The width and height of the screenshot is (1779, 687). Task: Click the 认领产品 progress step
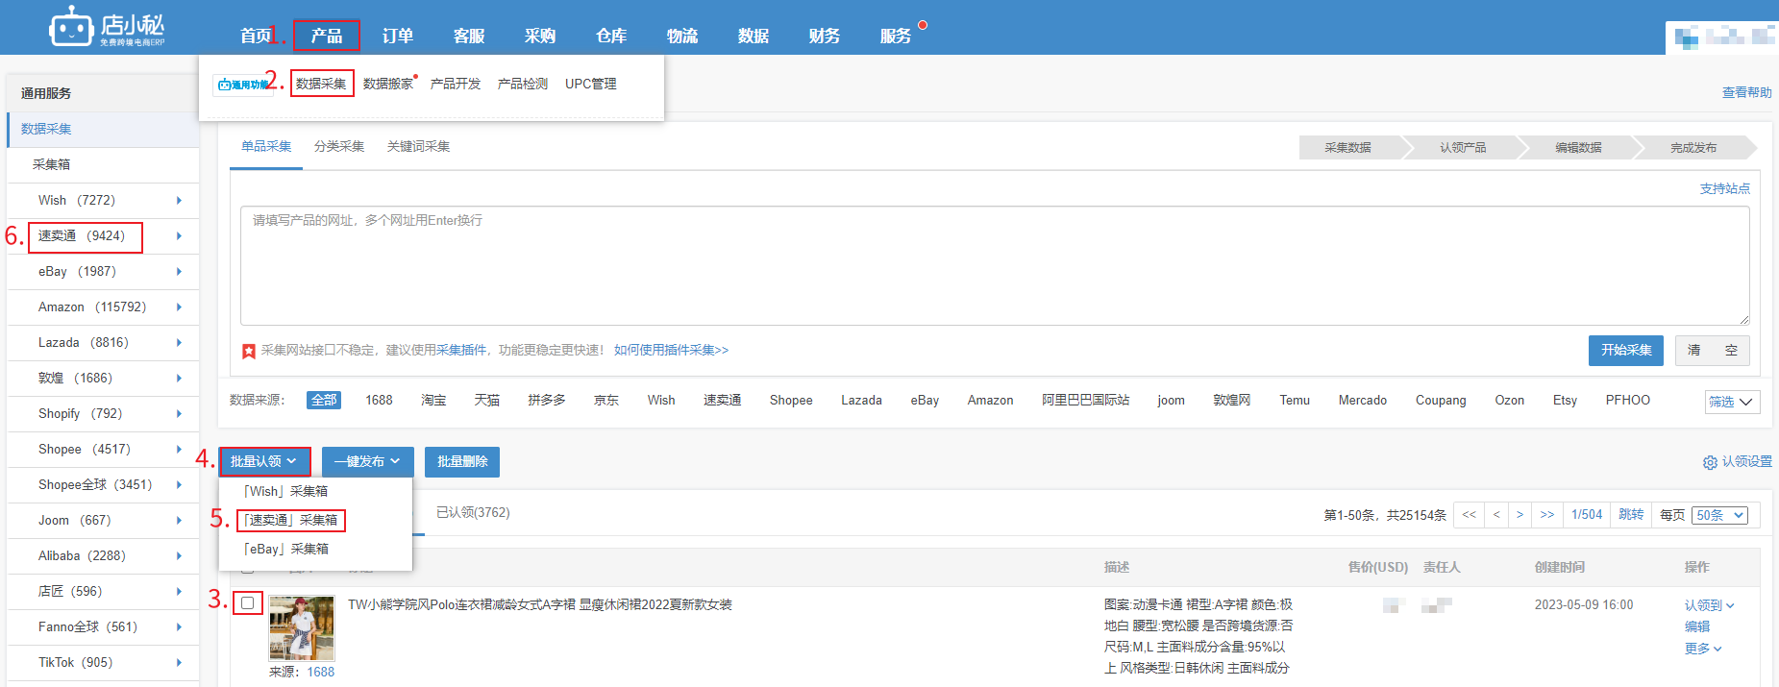(x=1463, y=147)
